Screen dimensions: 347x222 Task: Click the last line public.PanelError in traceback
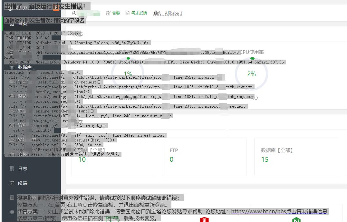pyautogui.click(x=62, y=154)
